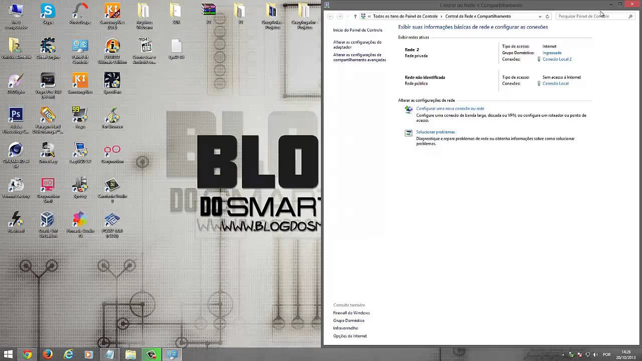Select the DVDStyler desktop icon
Viewport: 642px width, 361px height.
click(16, 84)
